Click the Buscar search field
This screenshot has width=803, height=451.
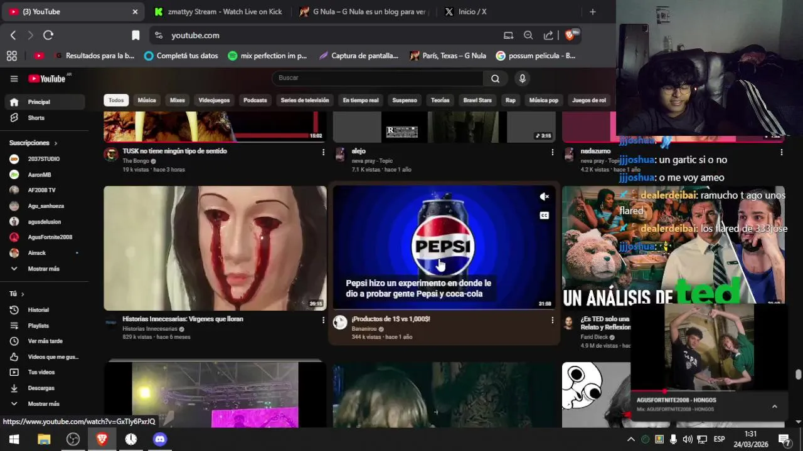point(377,78)
